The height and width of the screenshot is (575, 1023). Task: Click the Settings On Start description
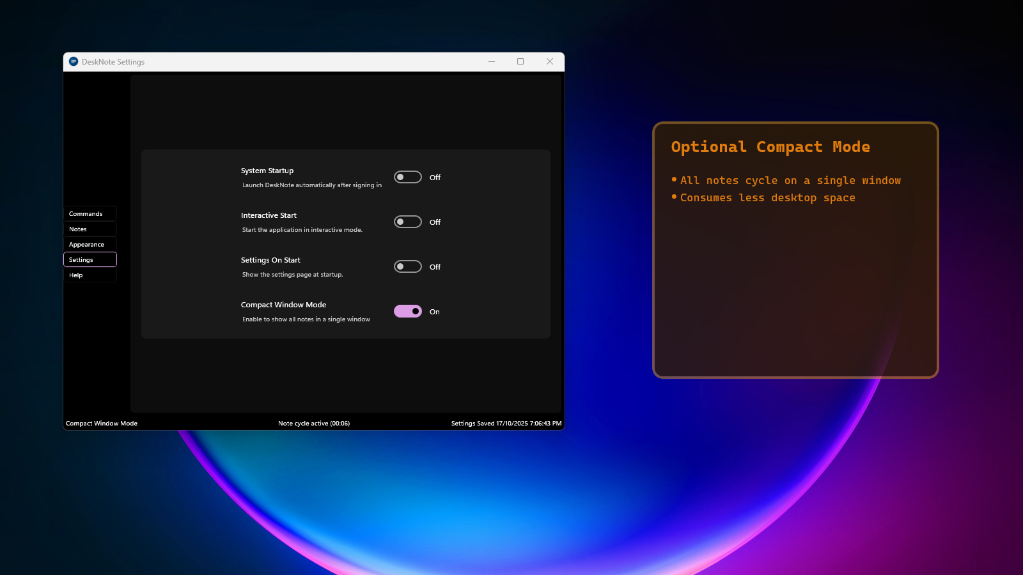292,274
